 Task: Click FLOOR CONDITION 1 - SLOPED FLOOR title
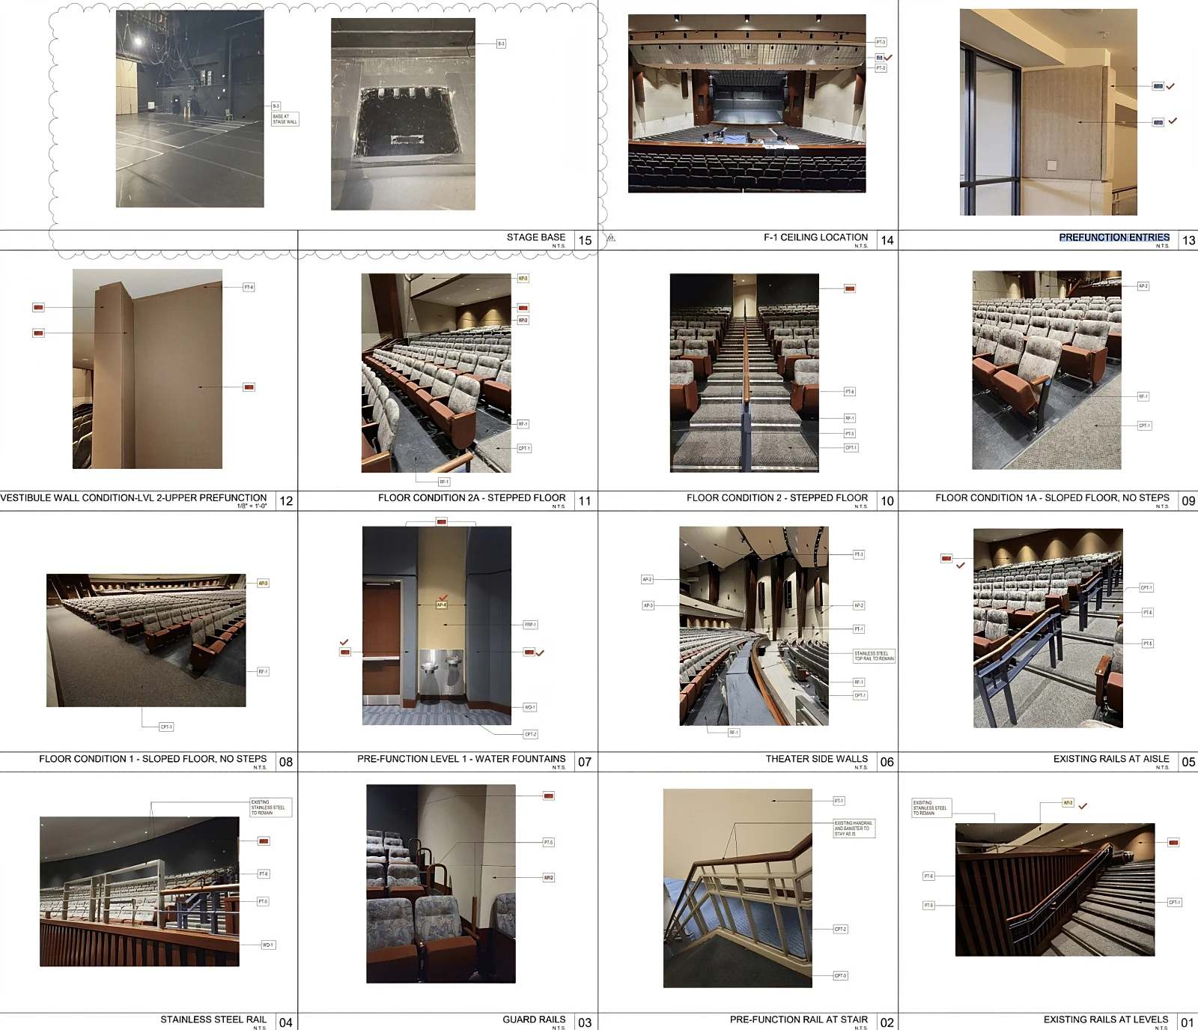(x=153, y=759)
